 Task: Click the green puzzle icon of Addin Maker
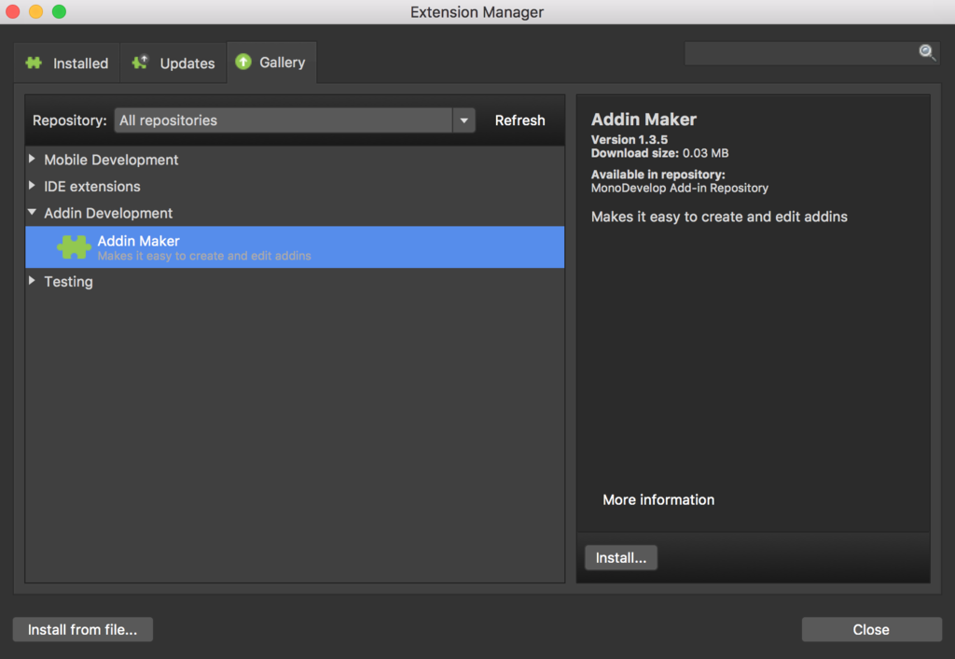[75, 247]
